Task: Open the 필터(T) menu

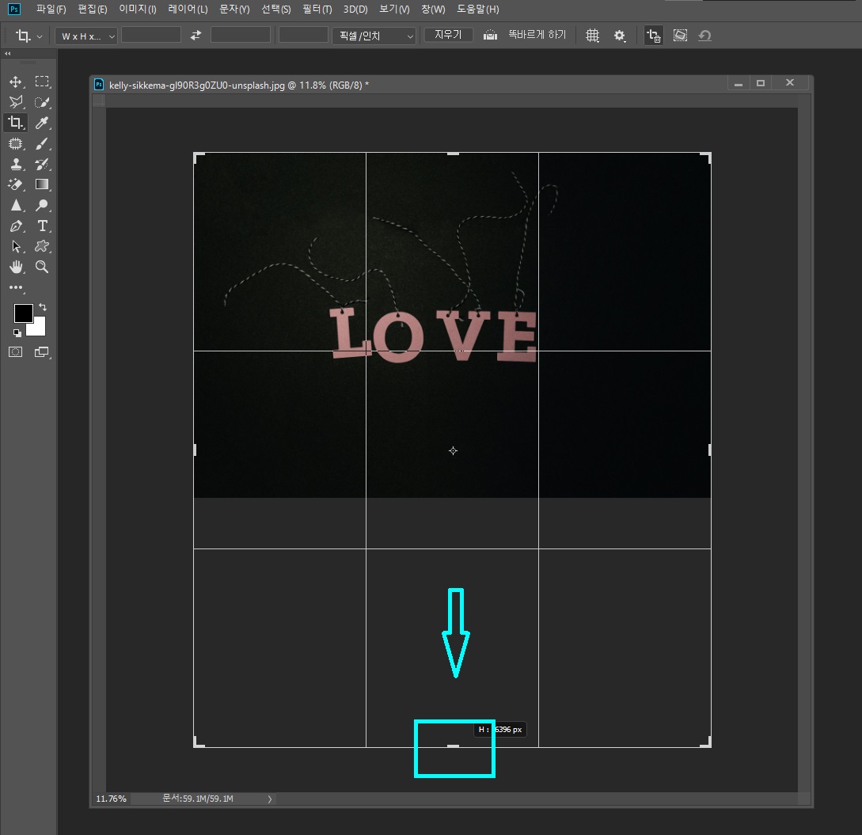Action: pos(317,9)
